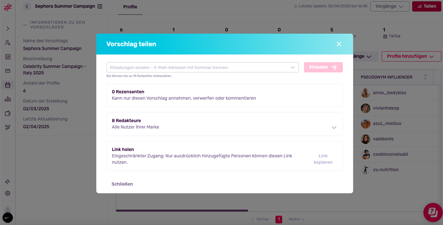The height and width of the screenshot is (225, 443).
Task: Go to the Vorher previous page
Action: tap(260, 219)
